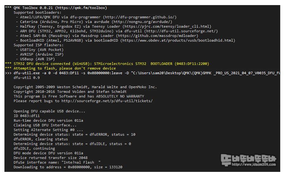Click the idsam209.com watermark logo

coord(249,160)
